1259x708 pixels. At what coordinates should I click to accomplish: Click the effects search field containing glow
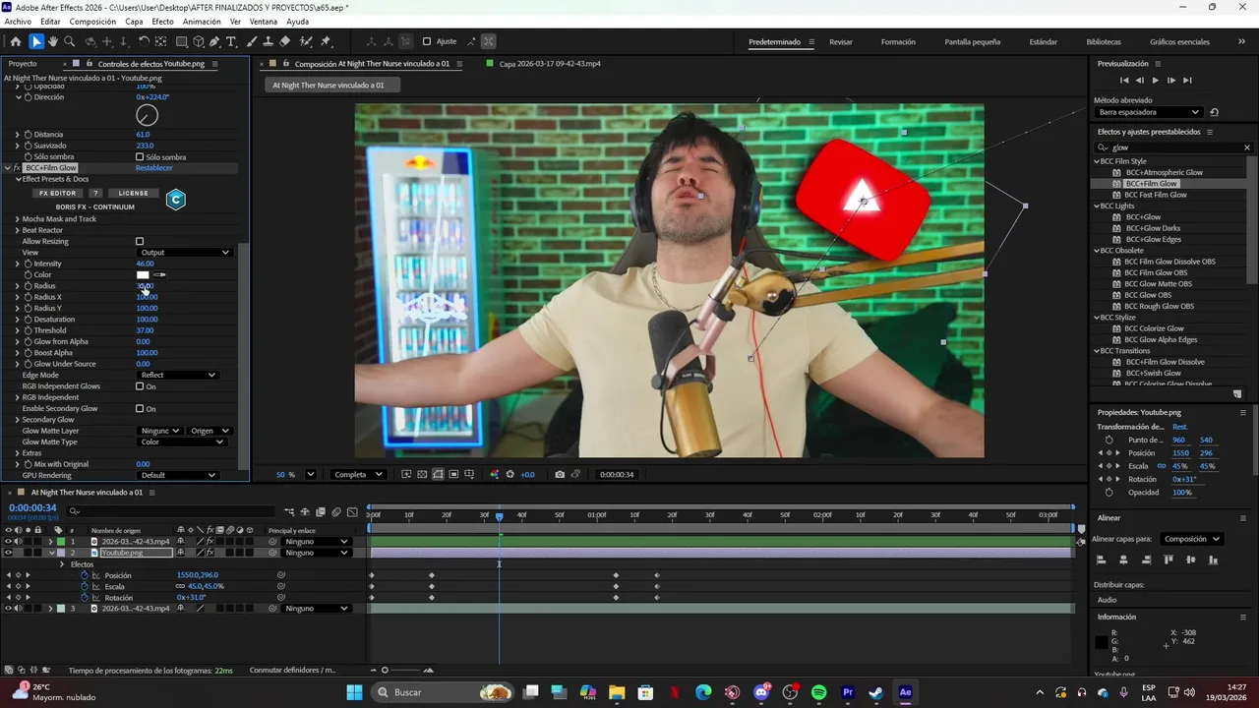tap(1174, 147)
